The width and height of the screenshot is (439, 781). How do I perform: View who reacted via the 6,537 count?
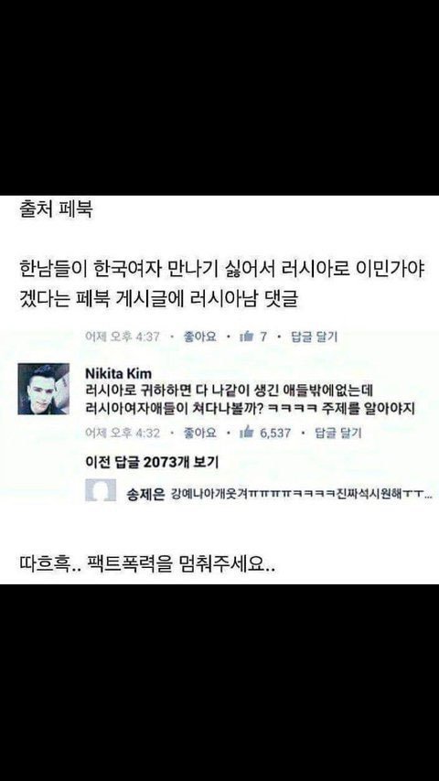click(x=275, y=433)
